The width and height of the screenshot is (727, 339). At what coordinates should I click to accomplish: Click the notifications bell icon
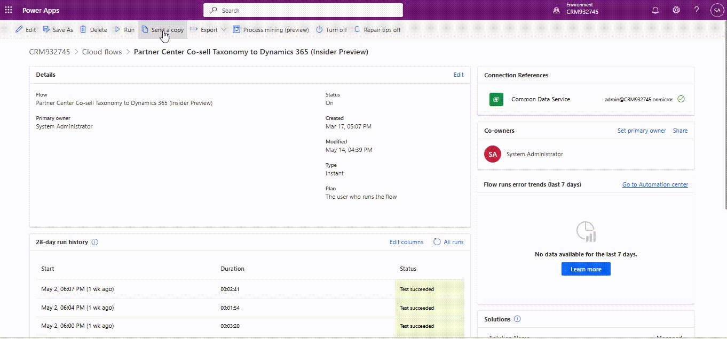click(655, 10)
